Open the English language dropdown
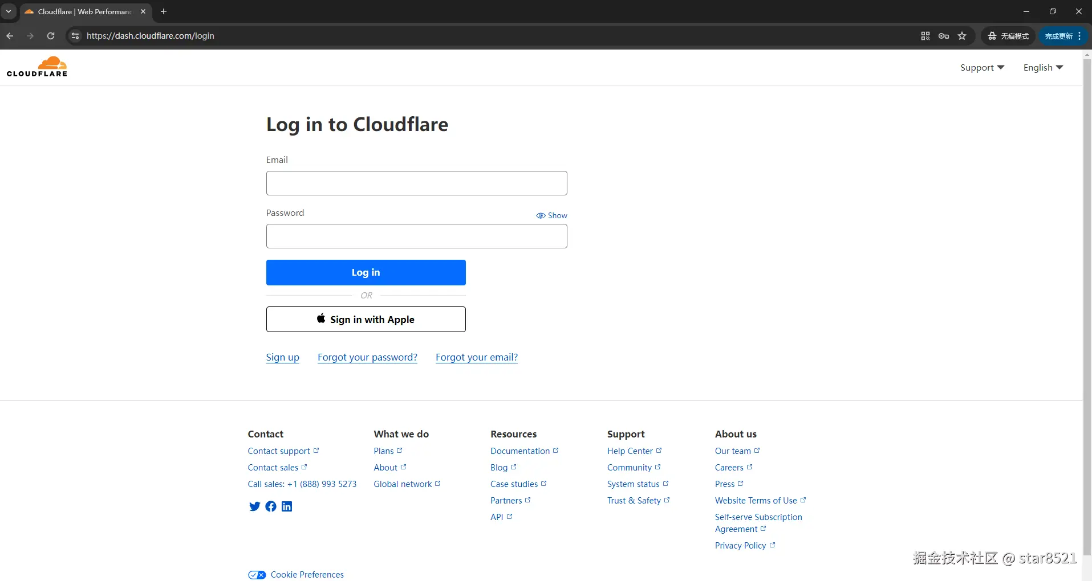Viewport: 1092px width, 581px height. (x=1043, y=67)
